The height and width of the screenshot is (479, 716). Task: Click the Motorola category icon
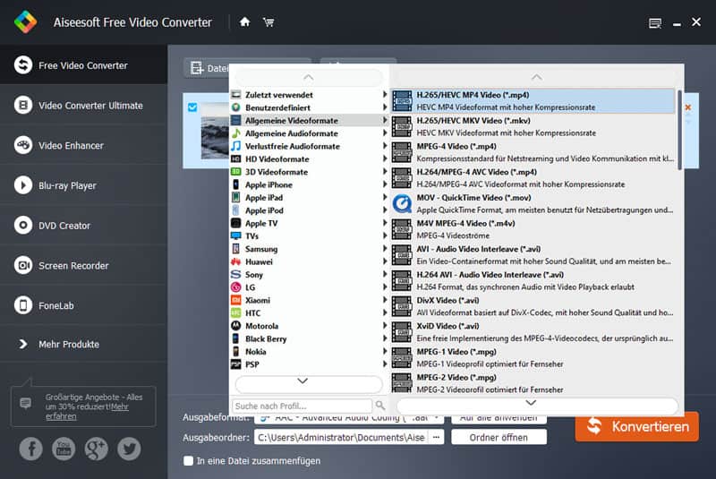235,326
